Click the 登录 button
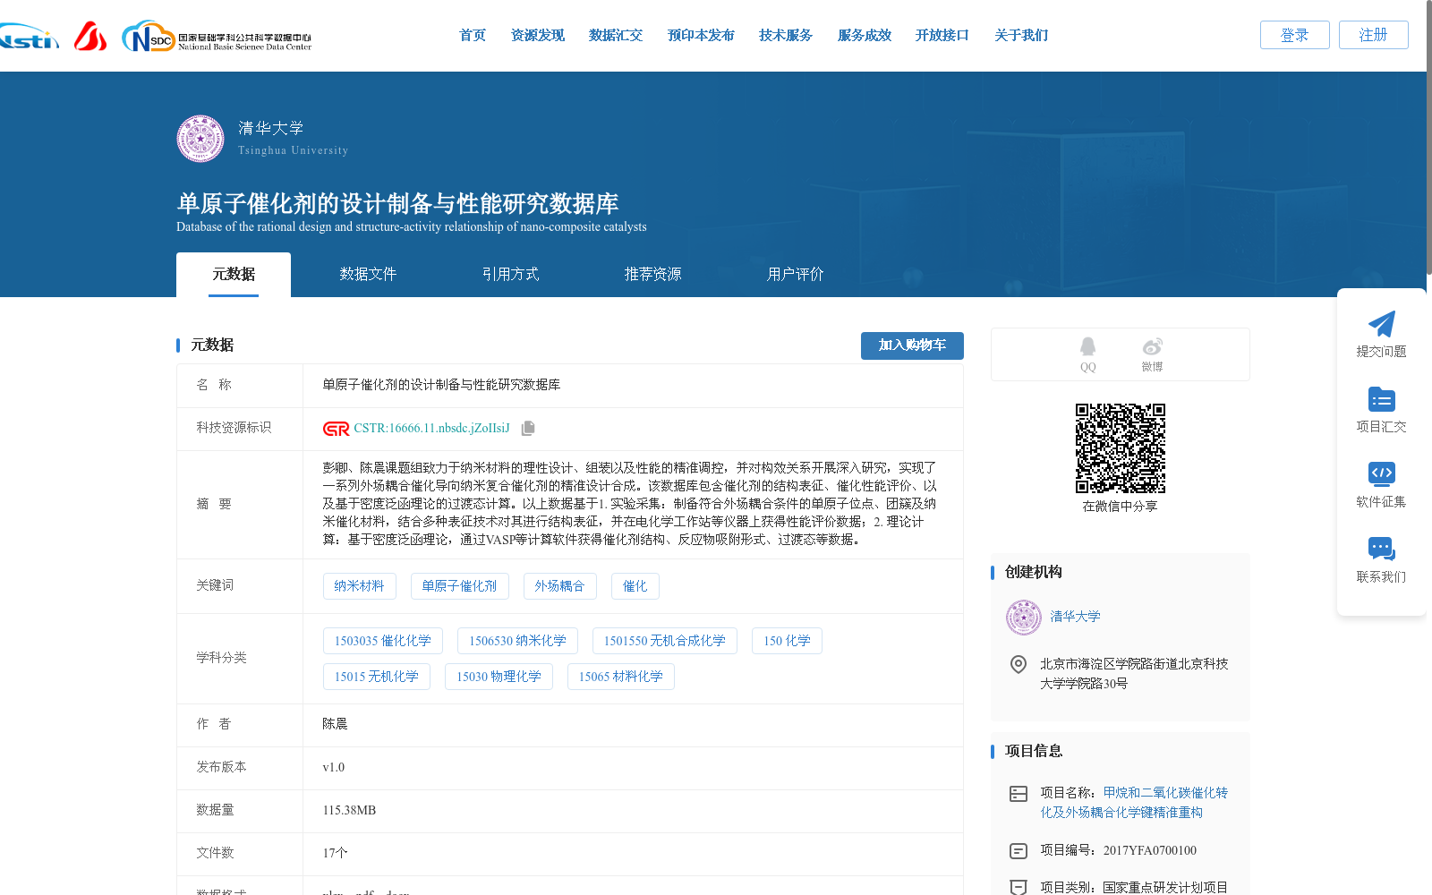The height and width of the screenshot is (895, 1432). coord(1295,35)
